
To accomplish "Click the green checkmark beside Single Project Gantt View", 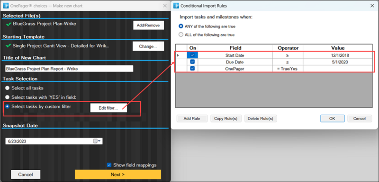I will pos(9,45).
